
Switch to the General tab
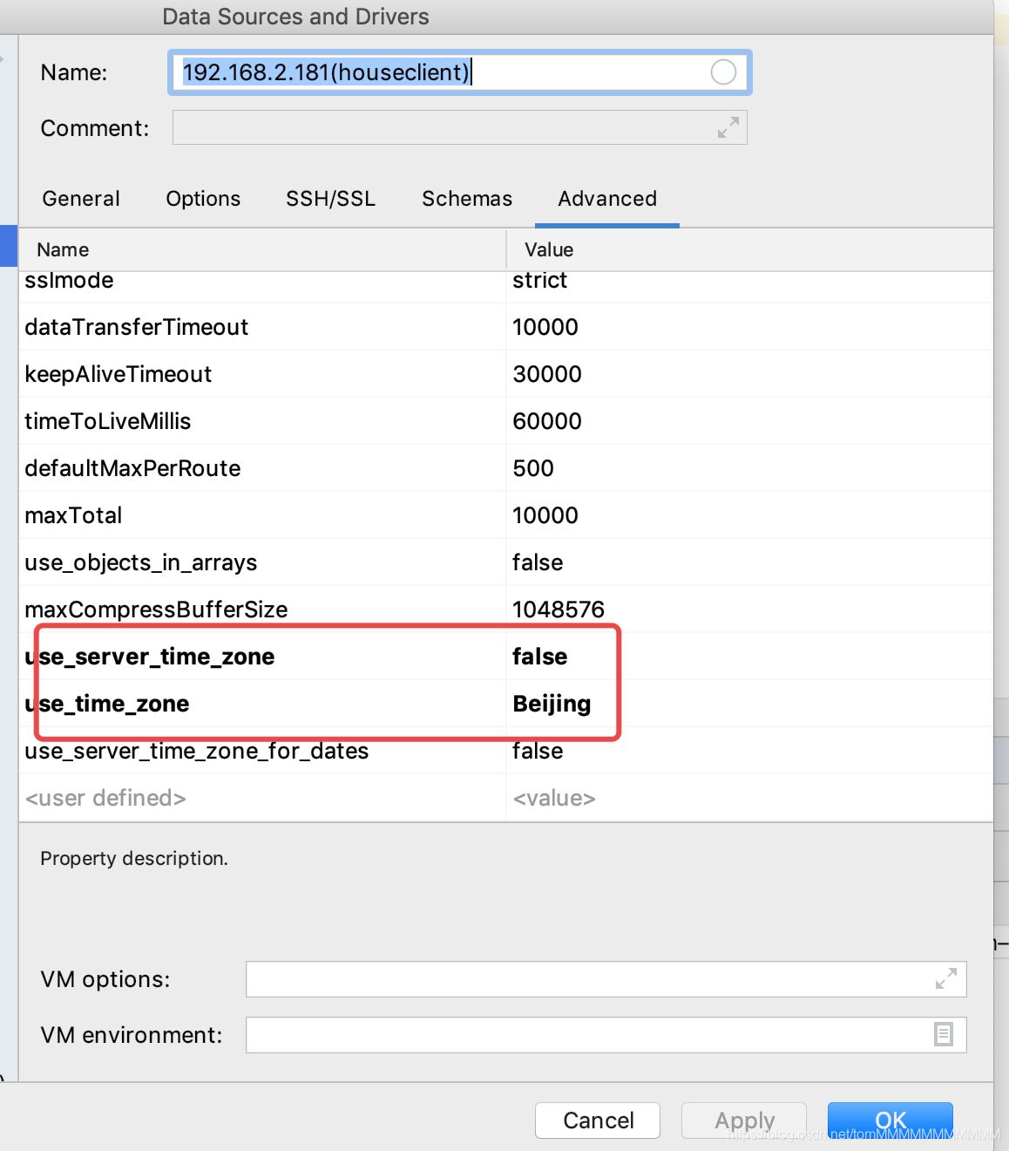(81, 199)
